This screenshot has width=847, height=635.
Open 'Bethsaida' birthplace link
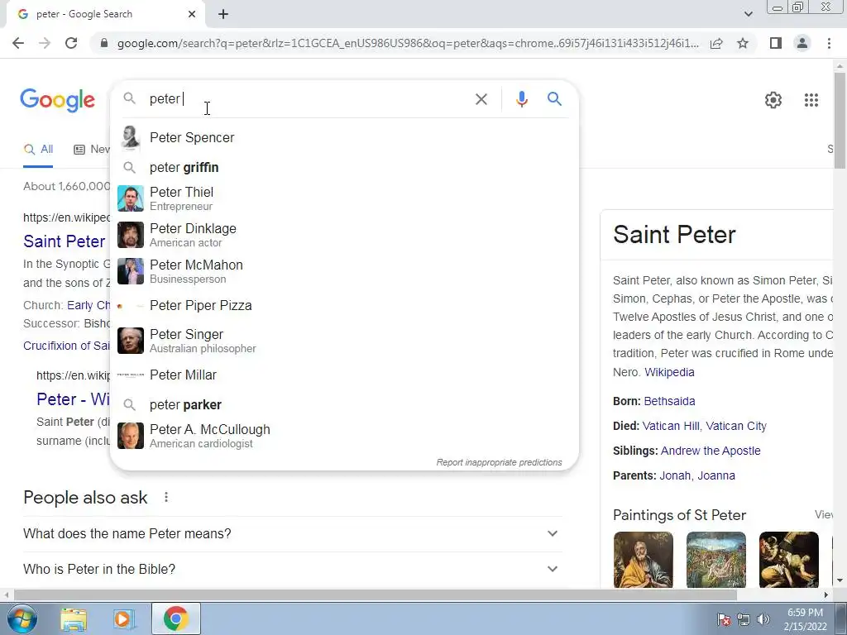(x=669, y=401)
